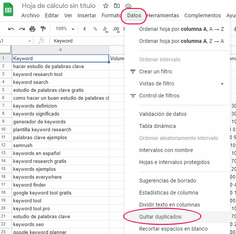Select Control de filtros
The image size is (236, 234).
tap(177, 96)
